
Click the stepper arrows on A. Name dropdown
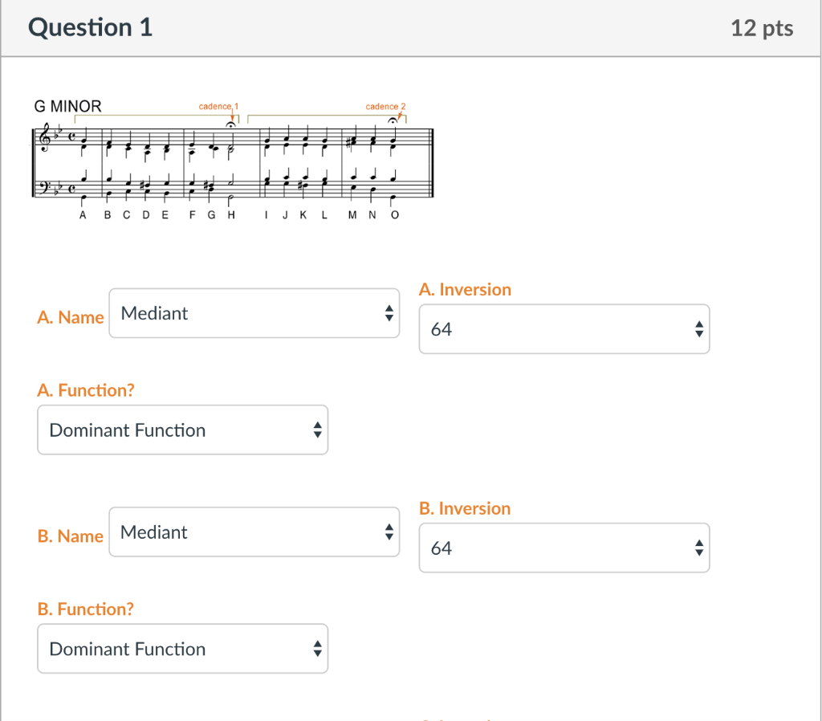(388, 313)
